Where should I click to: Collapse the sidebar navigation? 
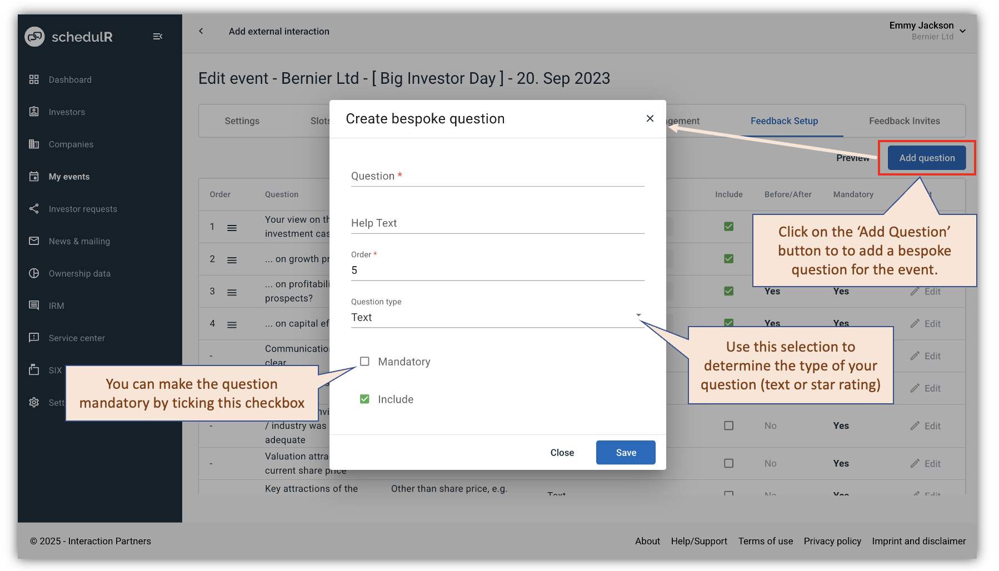(158, 36)
